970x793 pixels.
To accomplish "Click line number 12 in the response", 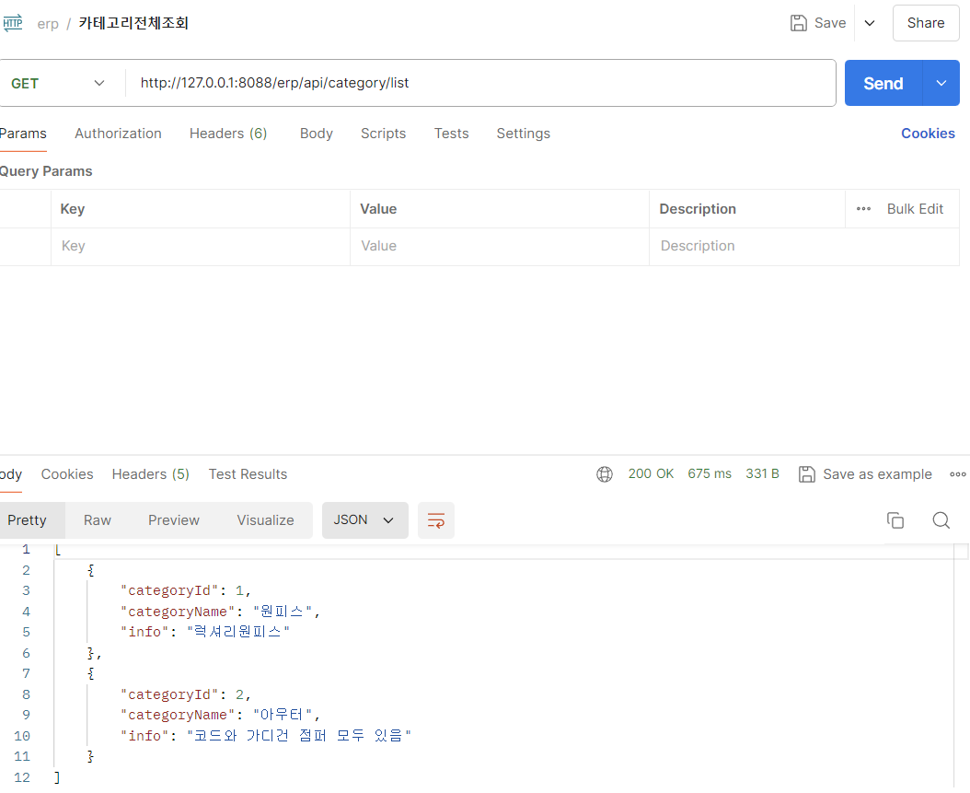I will [22, 777].
